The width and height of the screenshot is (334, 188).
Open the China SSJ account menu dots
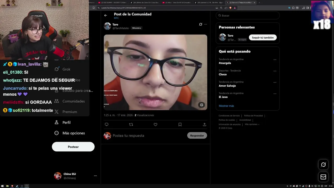(x=95, y=176)
